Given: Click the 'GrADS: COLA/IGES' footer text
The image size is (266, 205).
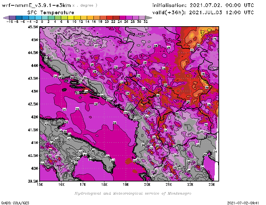Looking at the screenshot, I should pos(15,203).
